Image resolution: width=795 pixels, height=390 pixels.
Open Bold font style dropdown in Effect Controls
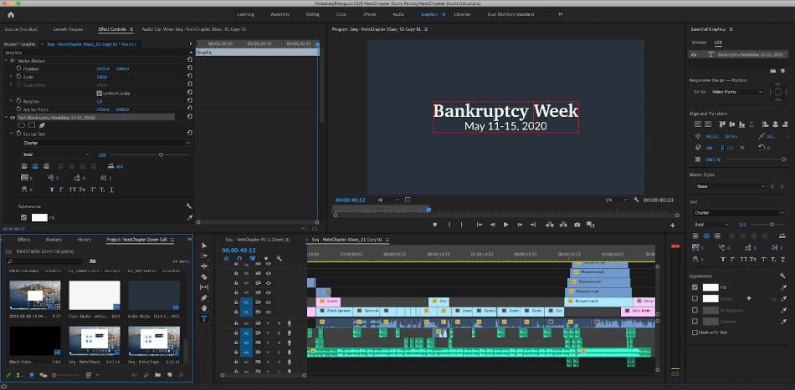[x=56, y=154]
